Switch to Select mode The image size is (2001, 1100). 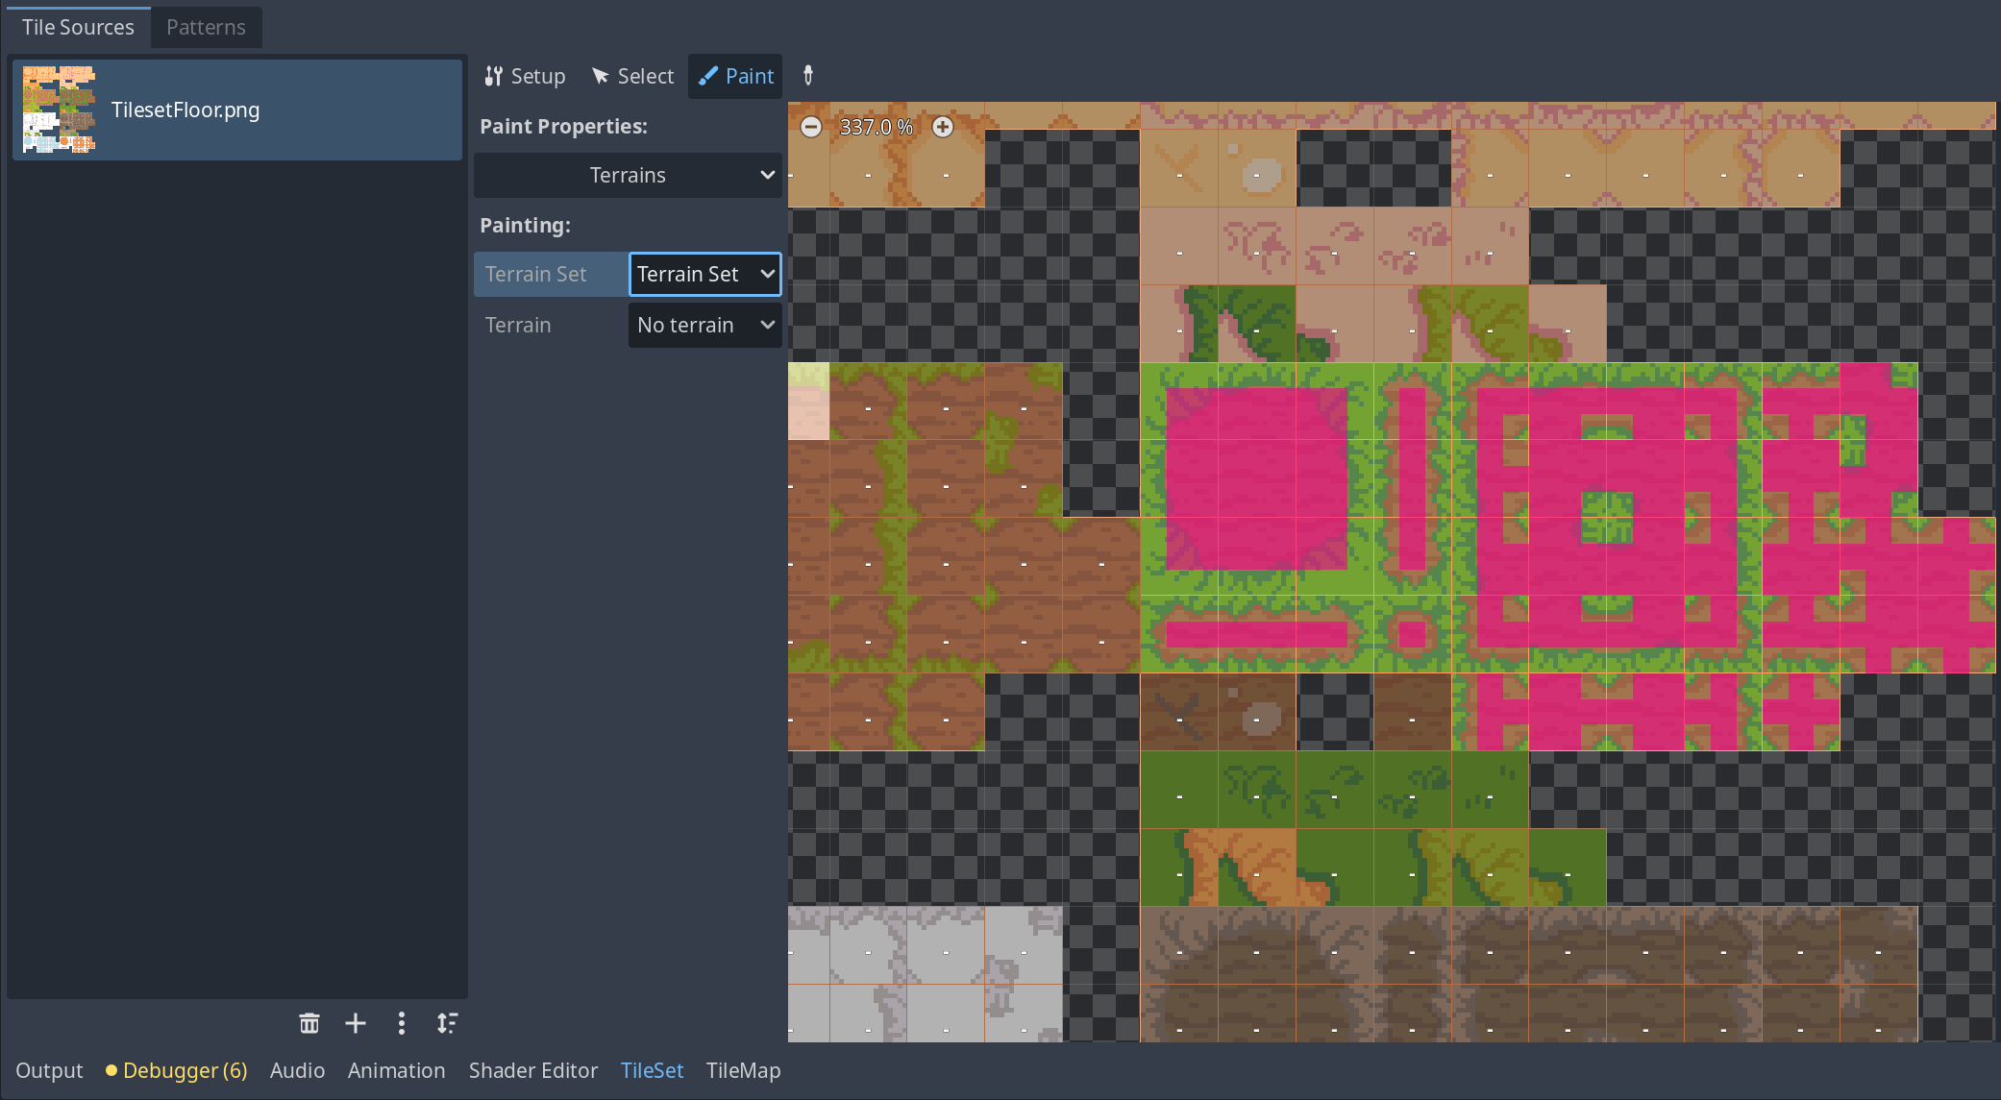[x=632, y=76]
